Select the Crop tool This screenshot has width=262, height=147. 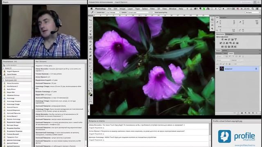90,34
